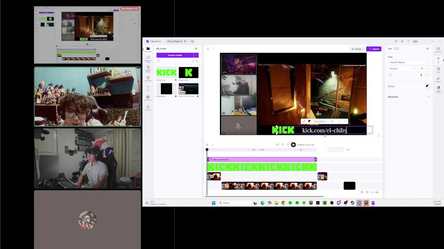Open the Normal font weight dropdown
This screenshot has height=249, width=444.
click(402, 68)
